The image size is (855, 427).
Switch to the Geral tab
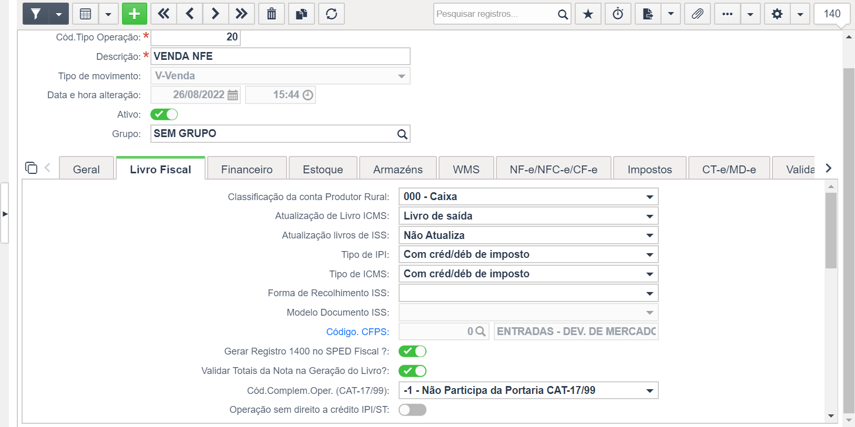point(86,169)
